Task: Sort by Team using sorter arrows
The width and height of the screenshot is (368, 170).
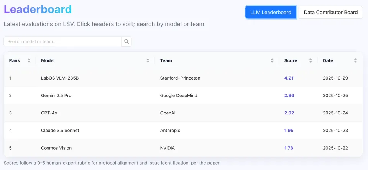Action: point(272,60)
